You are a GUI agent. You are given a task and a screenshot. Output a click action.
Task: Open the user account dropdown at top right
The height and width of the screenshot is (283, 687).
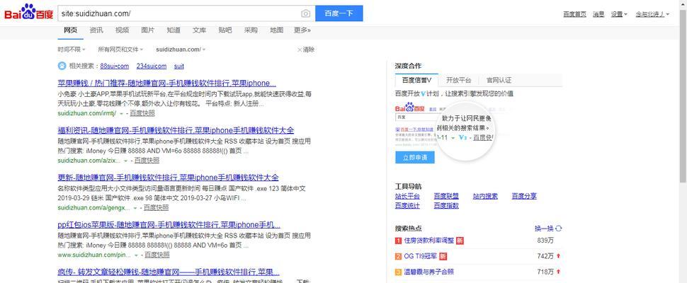pyautogui.click(x=652, y=14)
